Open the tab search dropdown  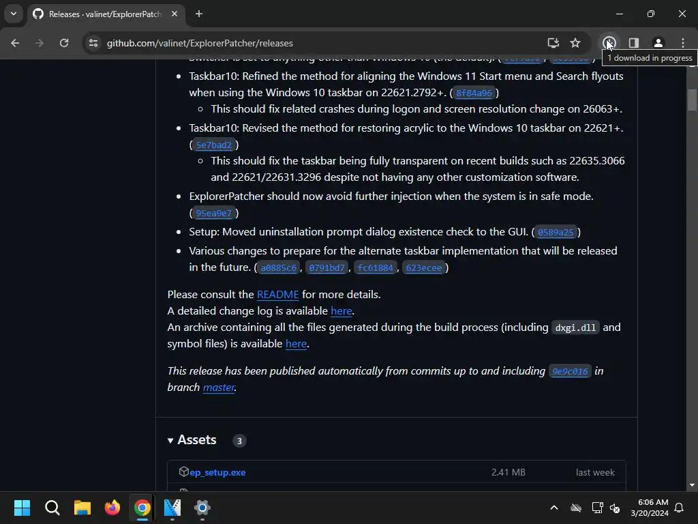point(14,14)
